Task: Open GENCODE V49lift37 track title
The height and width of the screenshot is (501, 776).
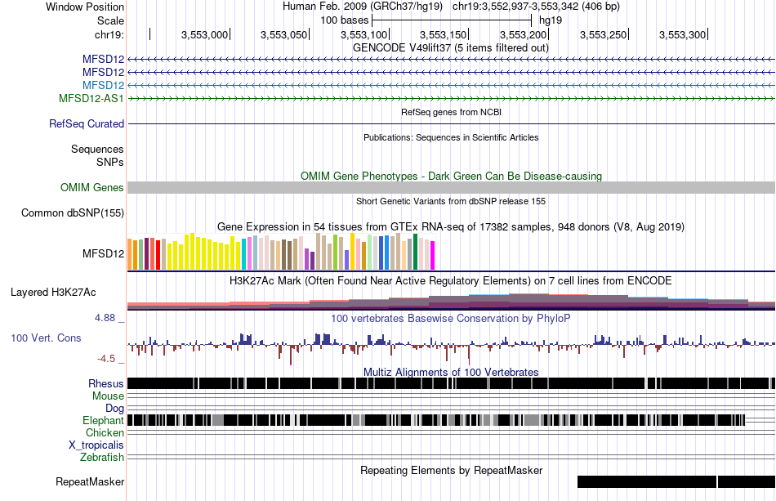Action: pos(451,48)
